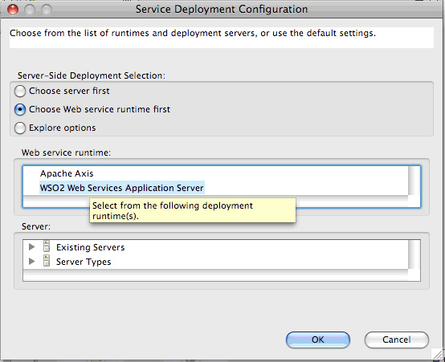Click the grayed minimize window button
Viewport: 445px width, 362px height.
tap(30, 10)
